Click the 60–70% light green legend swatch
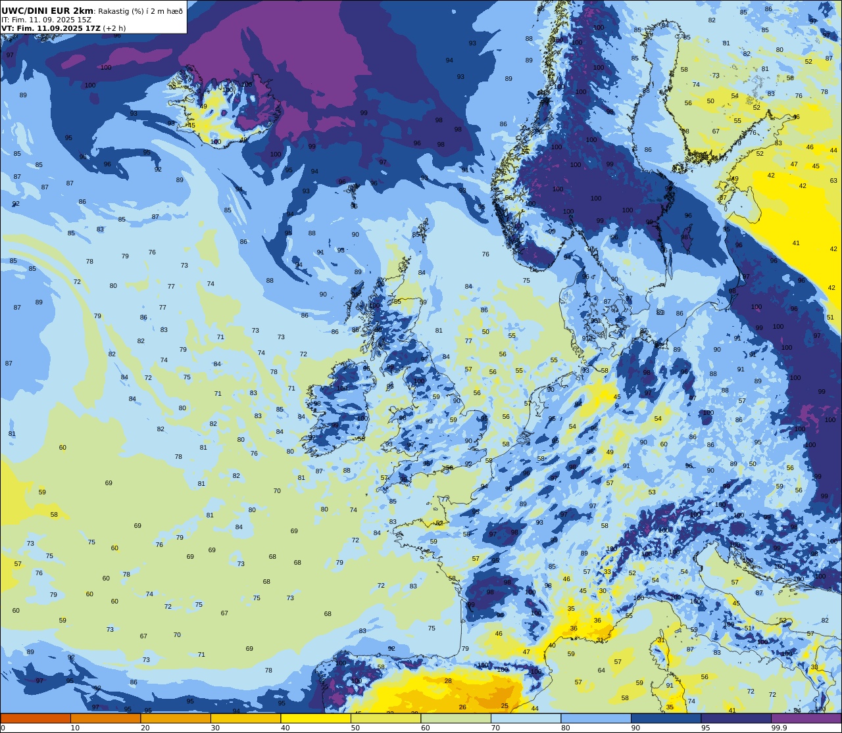Image resolution: width=842 pixels, height=733 pixels. (x=456, y=719)
